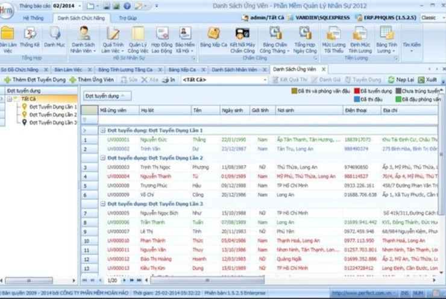This screenshot has width=446, height=299.
Task: Click the save disk icon in title bar
Action: tap(107, 5)
